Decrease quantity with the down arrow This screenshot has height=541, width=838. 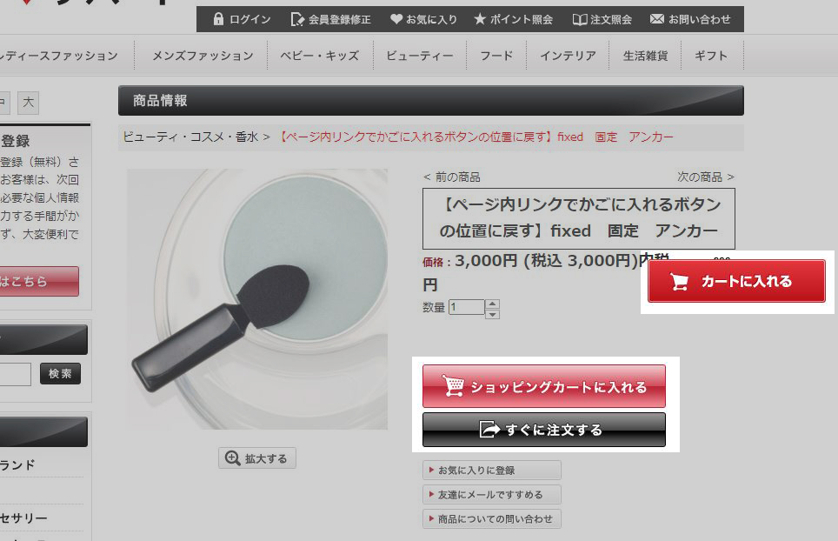(492, 314)
